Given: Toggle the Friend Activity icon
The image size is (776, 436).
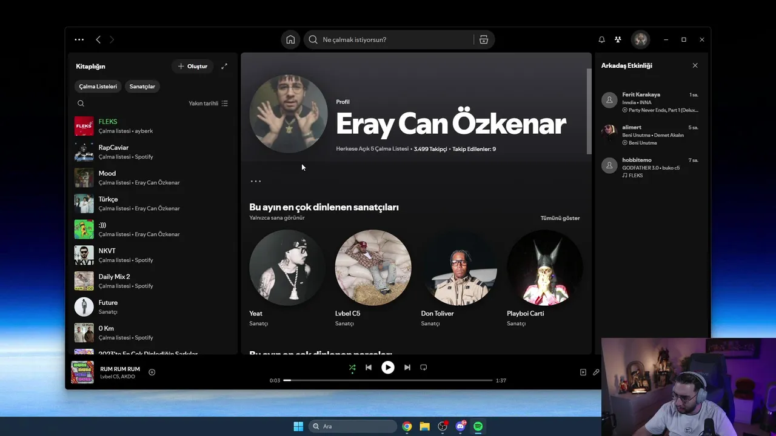Looking at the screenshot, I should click(618, 39).
